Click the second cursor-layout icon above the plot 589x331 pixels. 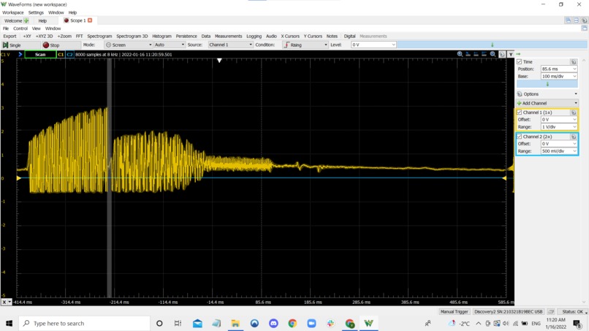(x=476, y=54)
